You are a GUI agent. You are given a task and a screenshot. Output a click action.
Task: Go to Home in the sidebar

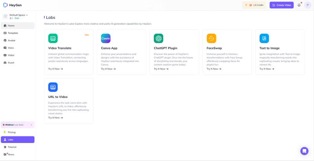(x=18, y=26)
